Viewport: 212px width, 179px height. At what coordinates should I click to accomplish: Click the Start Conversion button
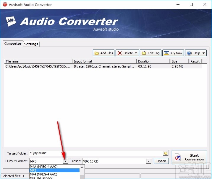(x=189, y=157)
